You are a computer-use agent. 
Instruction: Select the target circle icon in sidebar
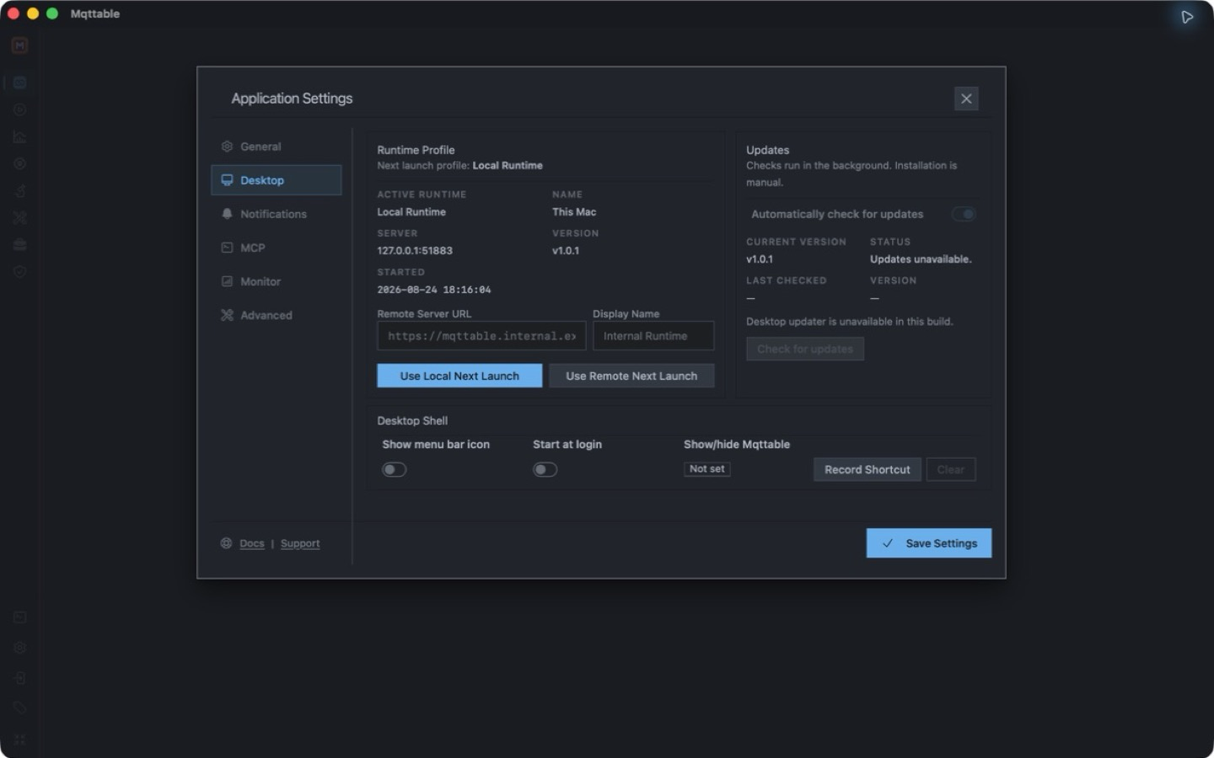click(x=19, y=163)
